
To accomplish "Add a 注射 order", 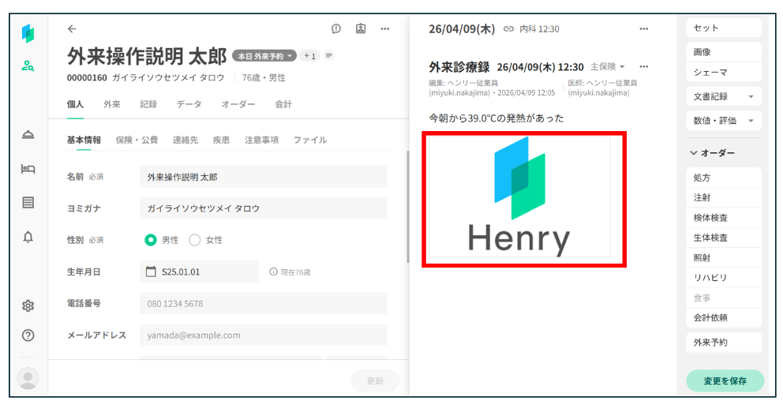I will click(724, 198).
